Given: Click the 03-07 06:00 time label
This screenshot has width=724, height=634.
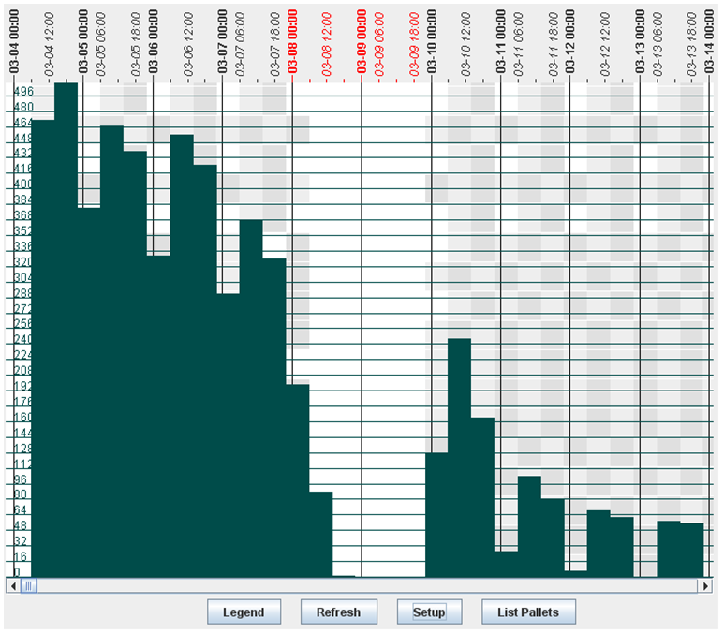Looking at the screenshot, I should (x=240, y=44).
